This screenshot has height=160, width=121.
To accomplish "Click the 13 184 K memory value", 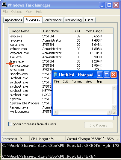I will point(96,53).
